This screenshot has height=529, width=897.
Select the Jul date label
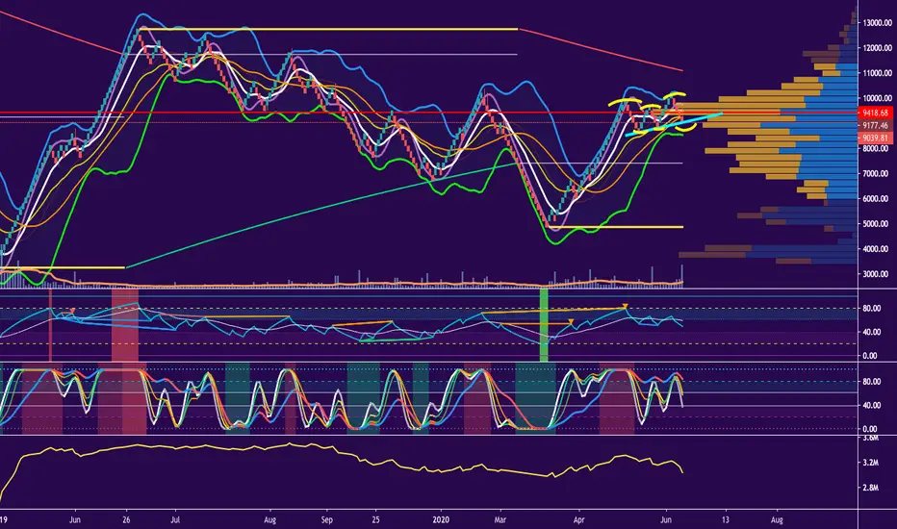tap(175, 520)
